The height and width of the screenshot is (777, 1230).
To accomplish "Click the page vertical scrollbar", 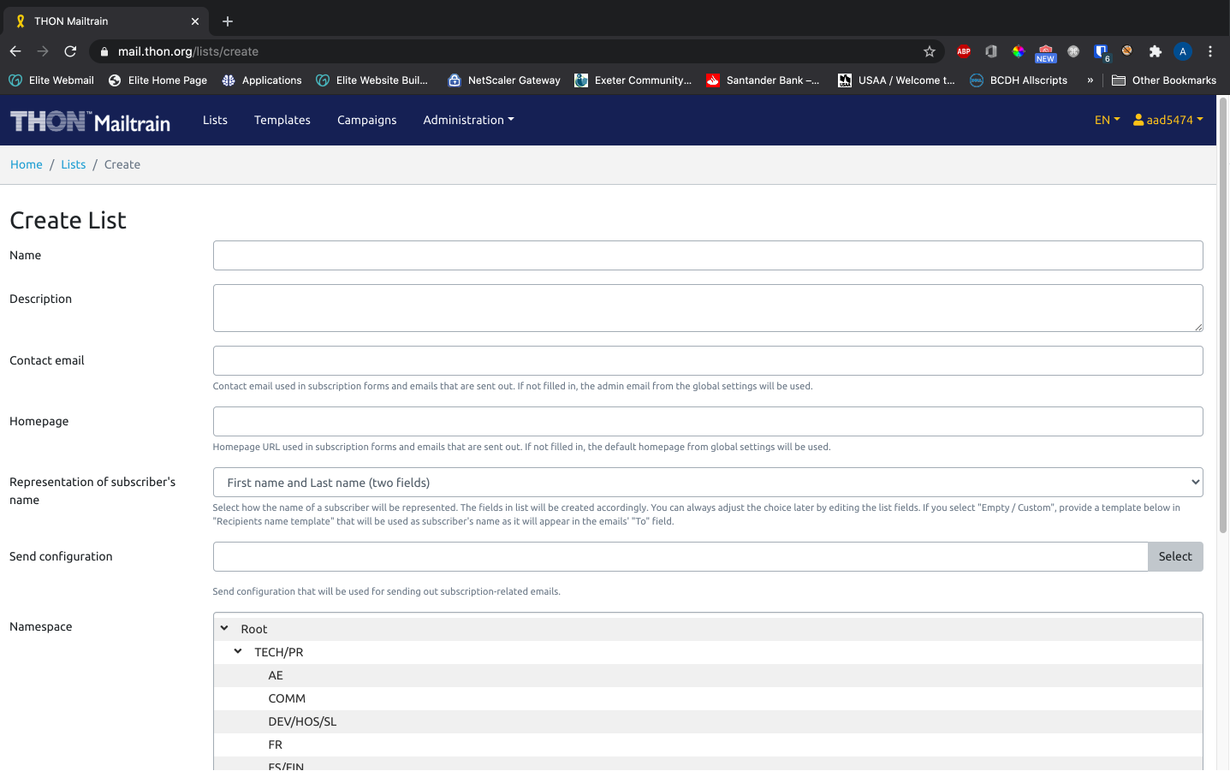I will tap(1223, 315).
